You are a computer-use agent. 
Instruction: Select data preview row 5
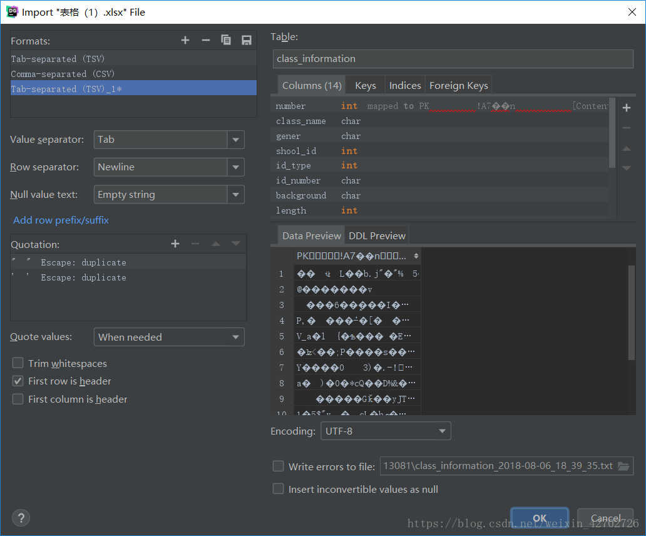346,336
